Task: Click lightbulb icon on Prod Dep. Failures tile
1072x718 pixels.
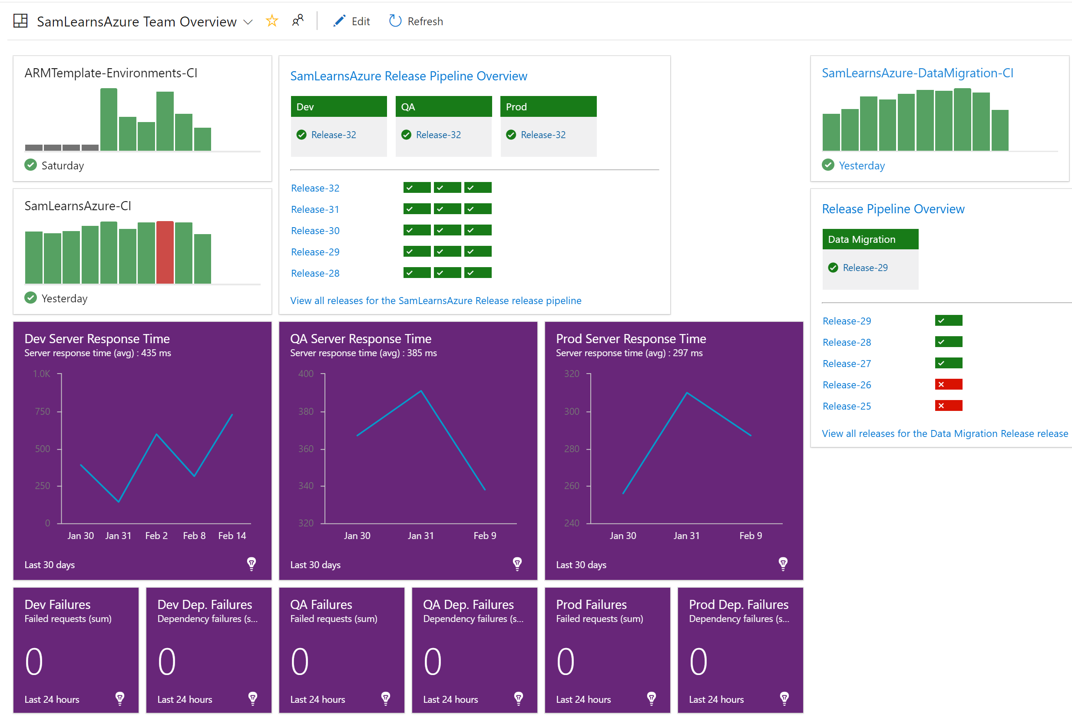Action: click(x=784, y=698)
